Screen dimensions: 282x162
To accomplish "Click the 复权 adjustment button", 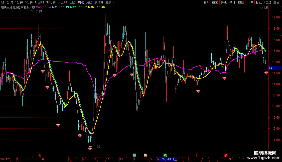I will [x=206, y=2].
